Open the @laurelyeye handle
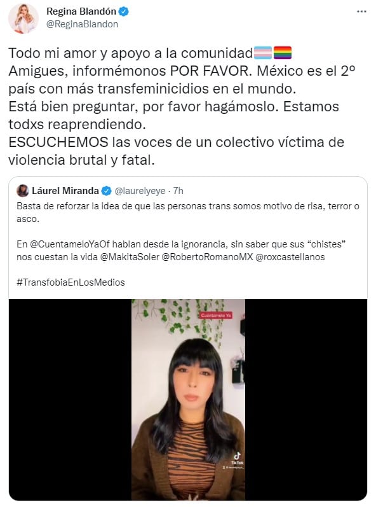 [140, 191]
